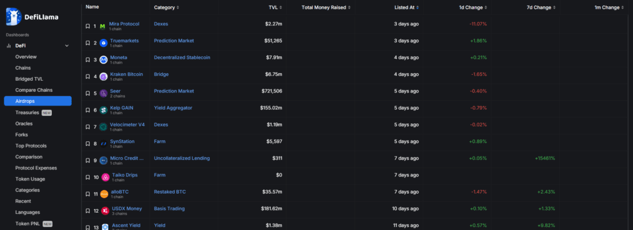This screenshot has width=633, height=230.
Task: Toggle bookmark for SynStation
Action: (88, 144)
